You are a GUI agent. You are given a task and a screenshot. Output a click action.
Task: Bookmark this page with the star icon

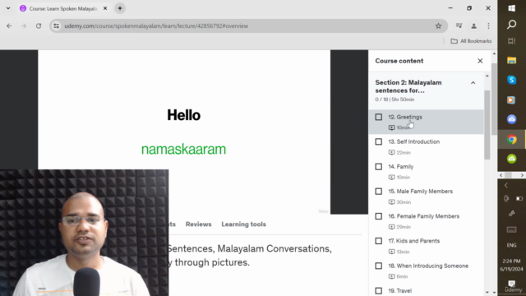(x=438, y=25)
